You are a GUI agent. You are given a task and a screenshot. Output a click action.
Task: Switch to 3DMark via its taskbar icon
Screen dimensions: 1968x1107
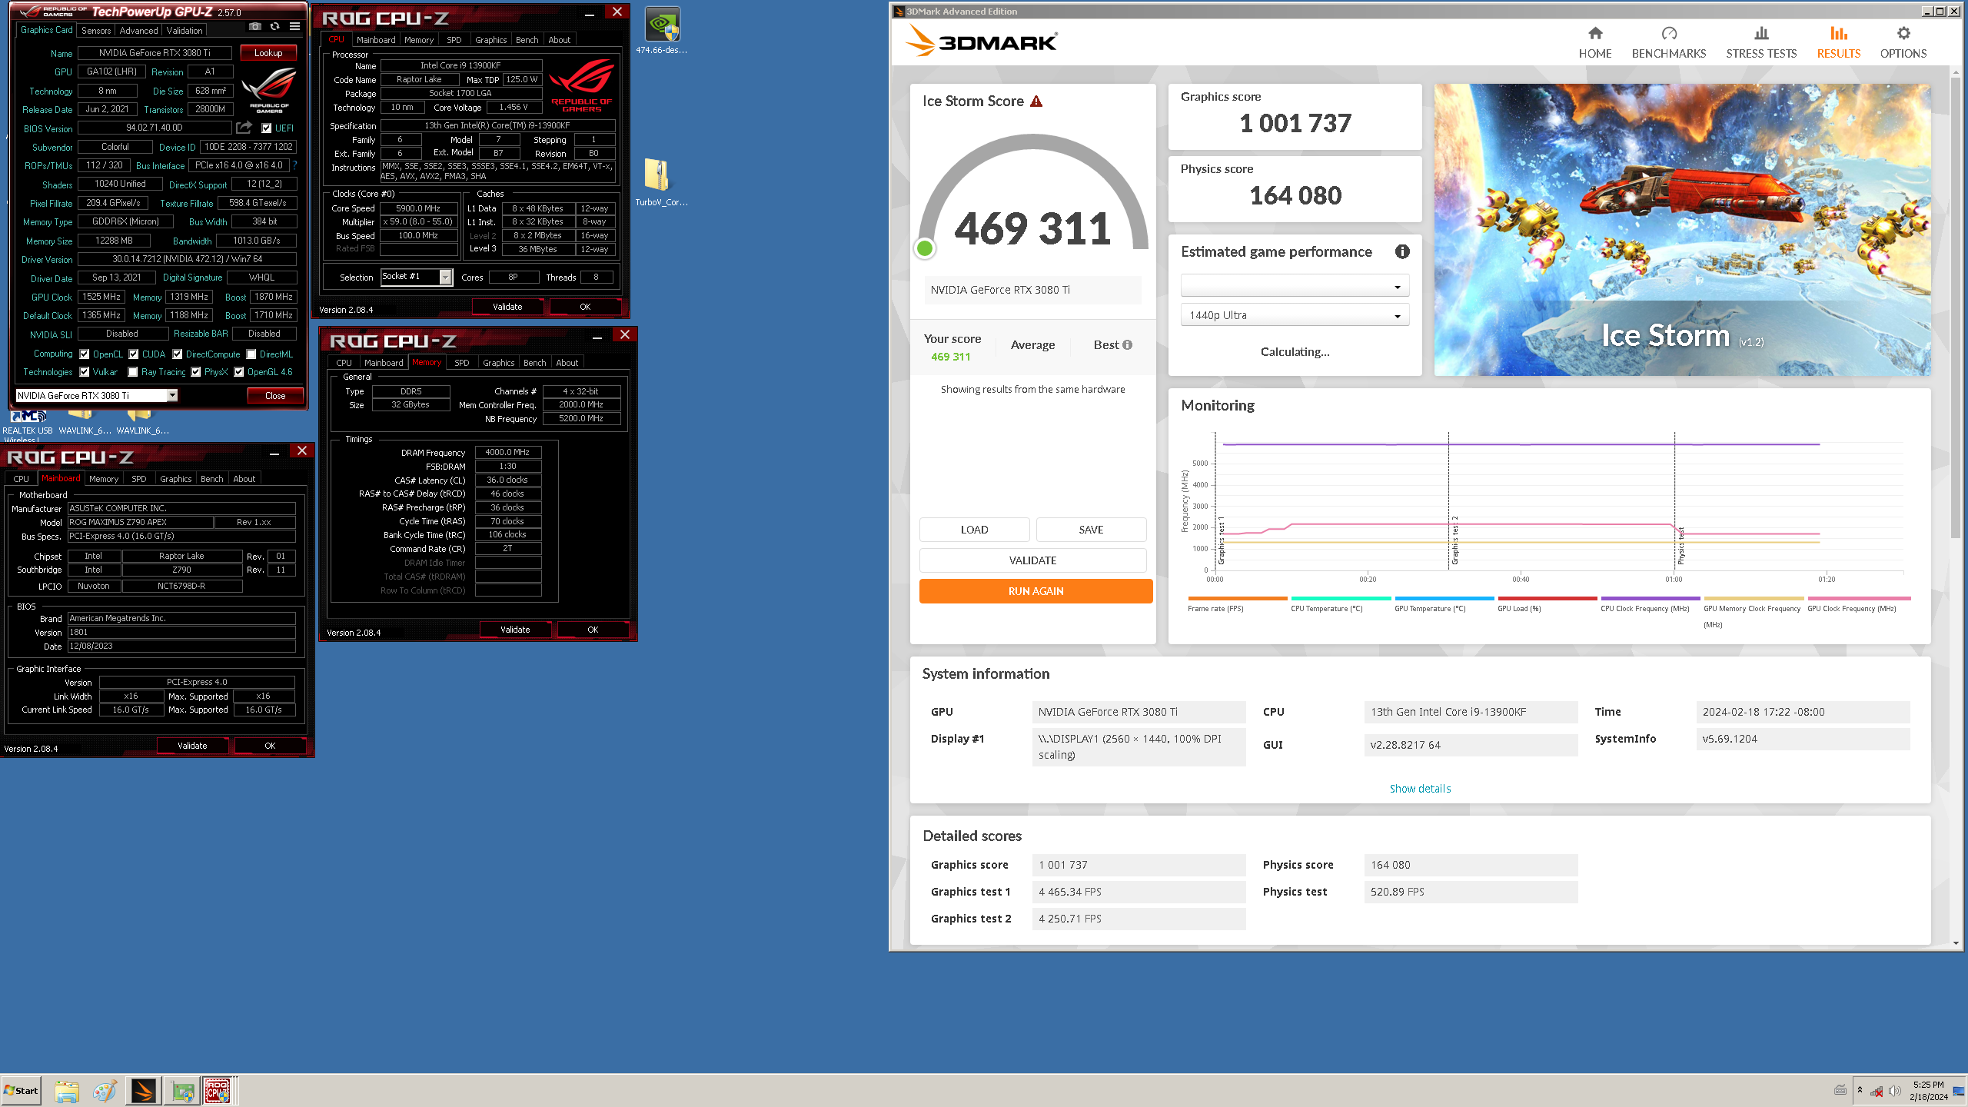click(x=144, y=1091)
